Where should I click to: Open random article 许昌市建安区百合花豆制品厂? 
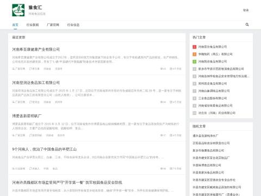pyautogui.click(x=211, y=158)
